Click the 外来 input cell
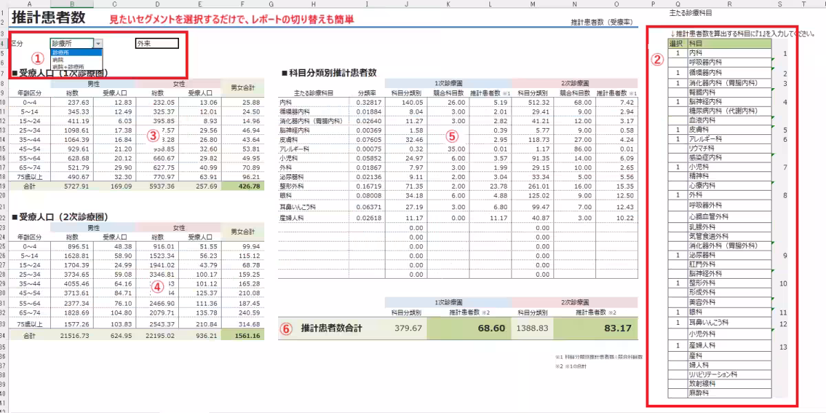This screenshot has width=826, height=413. pyautogui.click(x=157, y=43)
